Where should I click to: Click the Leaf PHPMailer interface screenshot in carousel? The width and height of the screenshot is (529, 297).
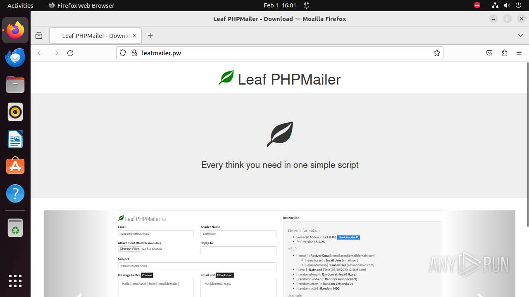(x=280, y=254)
